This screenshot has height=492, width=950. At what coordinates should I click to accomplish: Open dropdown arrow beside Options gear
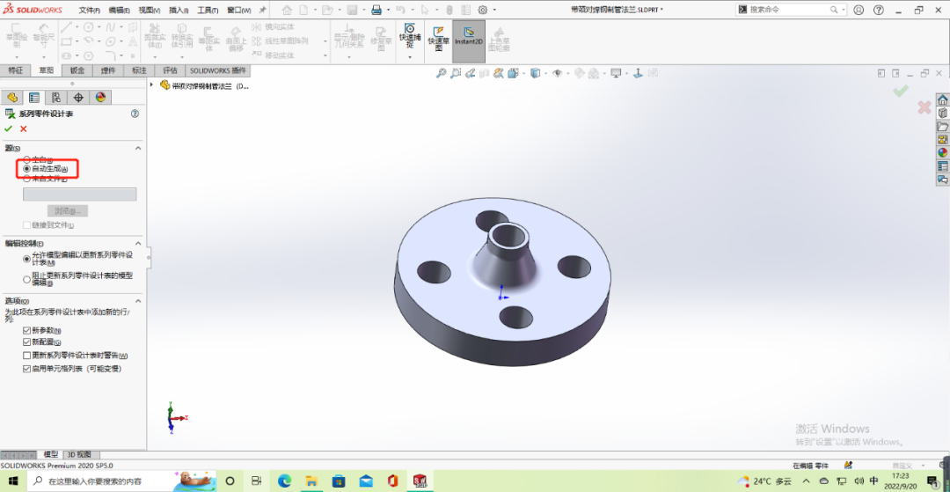pos(494,10)
